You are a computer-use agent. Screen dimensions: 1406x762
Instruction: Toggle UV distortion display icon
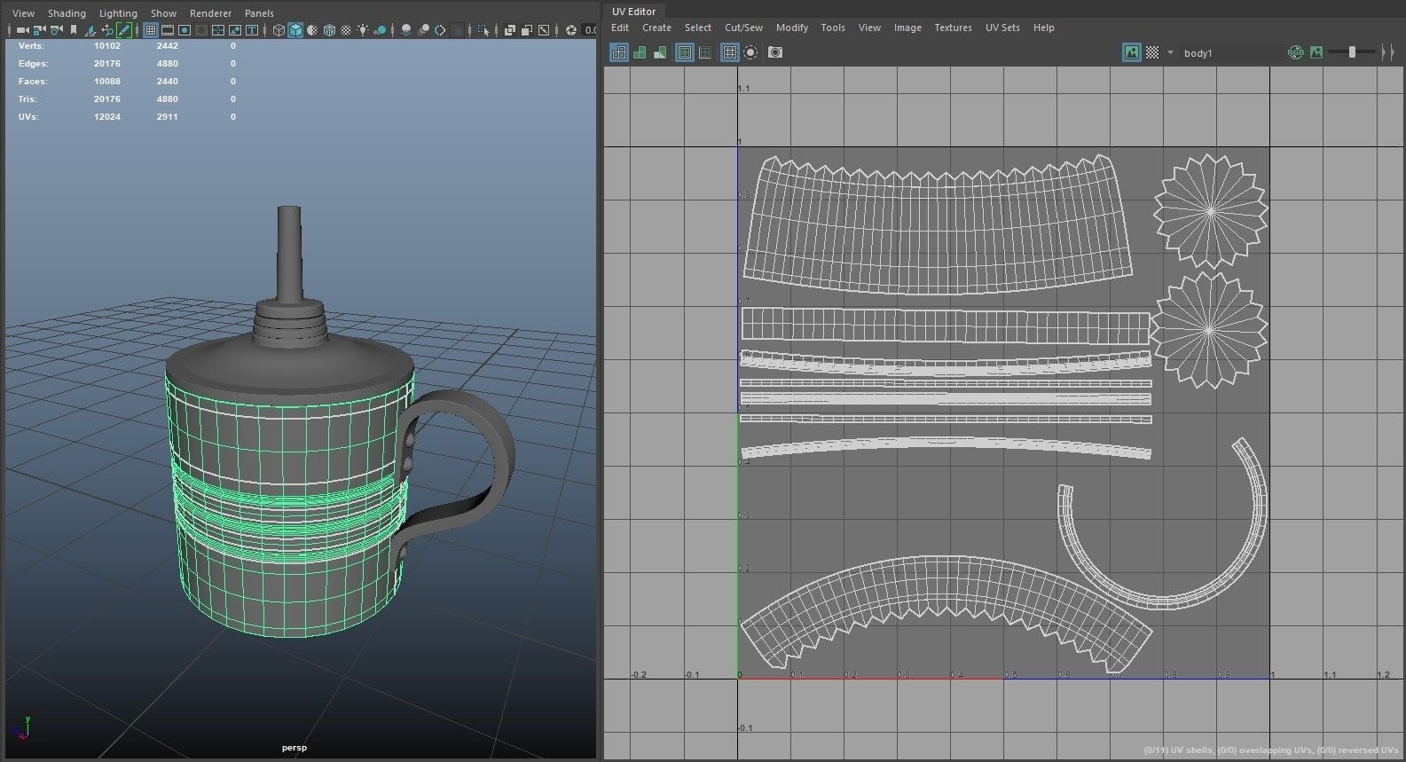point(660,52)
